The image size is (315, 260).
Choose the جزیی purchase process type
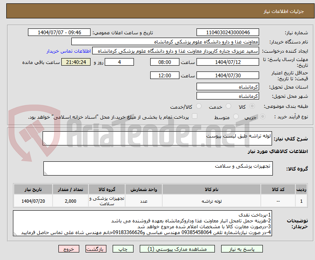click(x=262, y=117)
